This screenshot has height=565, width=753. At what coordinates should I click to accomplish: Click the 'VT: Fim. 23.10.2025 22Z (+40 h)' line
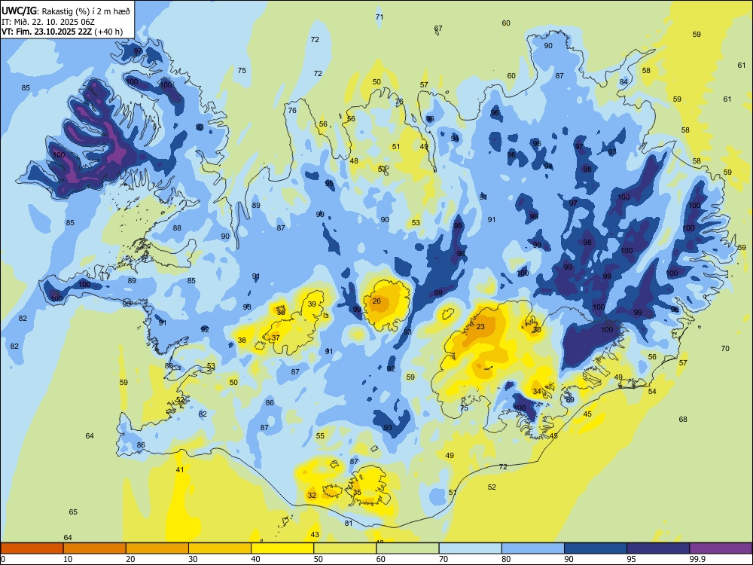[x=62, y=32]
